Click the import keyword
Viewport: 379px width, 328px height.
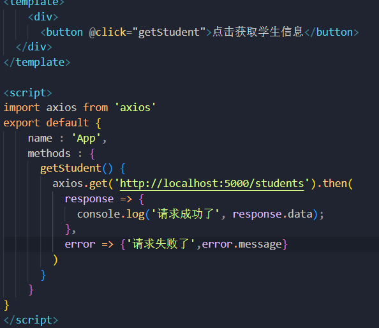tap(22, 108)
